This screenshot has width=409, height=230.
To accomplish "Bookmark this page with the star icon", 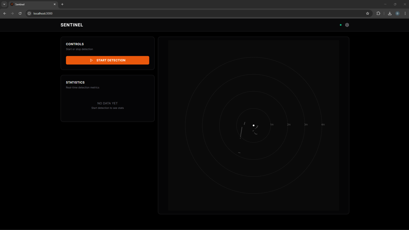I will tap(367, 14).
